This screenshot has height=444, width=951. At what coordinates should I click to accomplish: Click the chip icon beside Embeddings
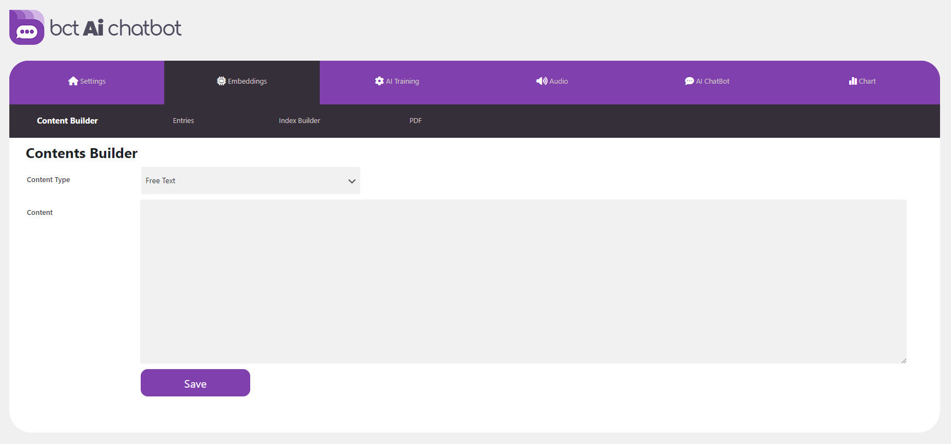point(221,81)
